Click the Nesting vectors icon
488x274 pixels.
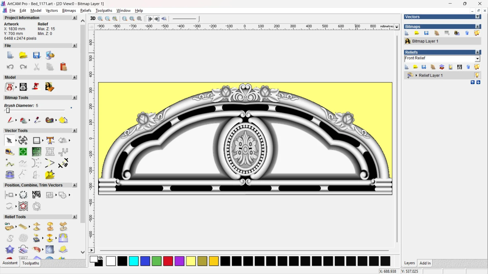tap(36, 195)
